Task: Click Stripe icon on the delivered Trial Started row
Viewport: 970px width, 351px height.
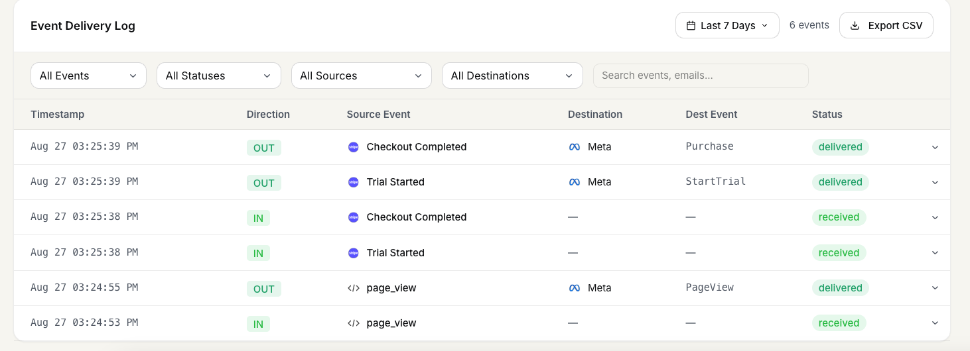Action: 354,182
